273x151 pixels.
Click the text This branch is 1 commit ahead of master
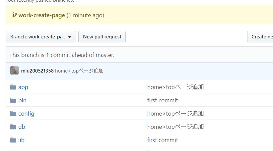coord(62,55)
